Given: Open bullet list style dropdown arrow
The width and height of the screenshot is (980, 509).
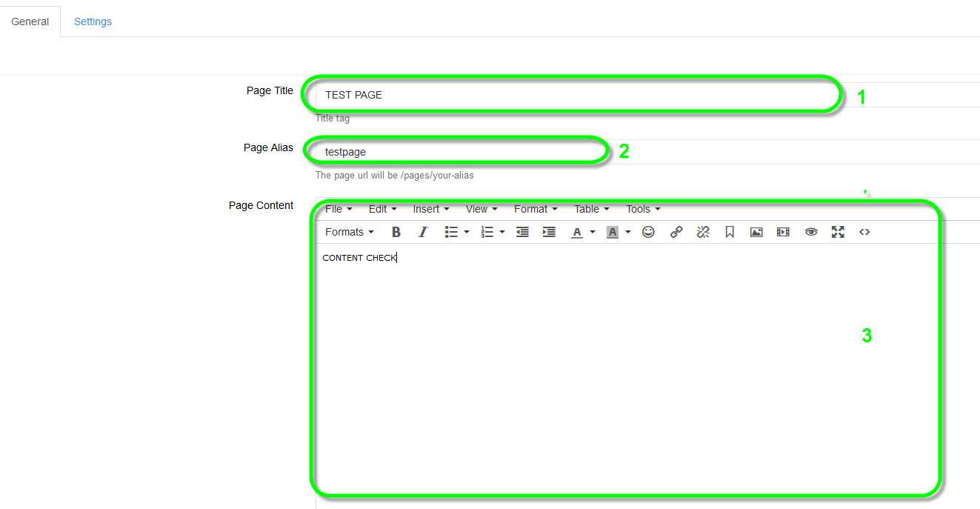Looking at the screenshot, I should [x=467, y=232].
